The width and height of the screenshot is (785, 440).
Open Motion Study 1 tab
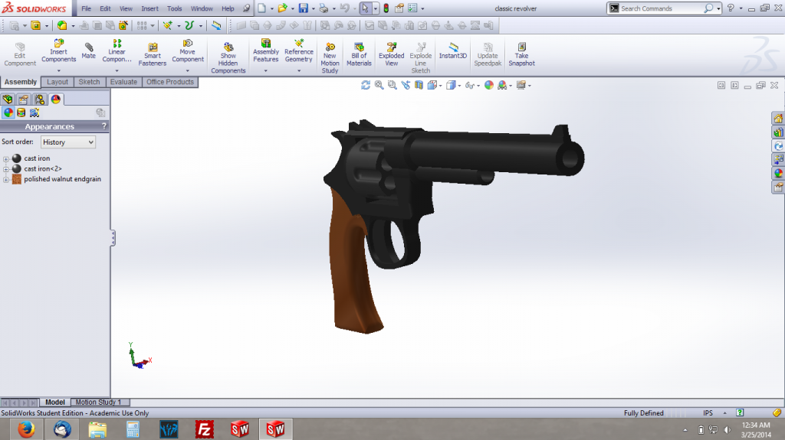pos(100,402)
